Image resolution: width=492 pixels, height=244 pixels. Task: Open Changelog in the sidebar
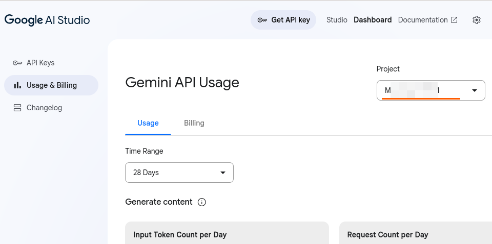51,108
